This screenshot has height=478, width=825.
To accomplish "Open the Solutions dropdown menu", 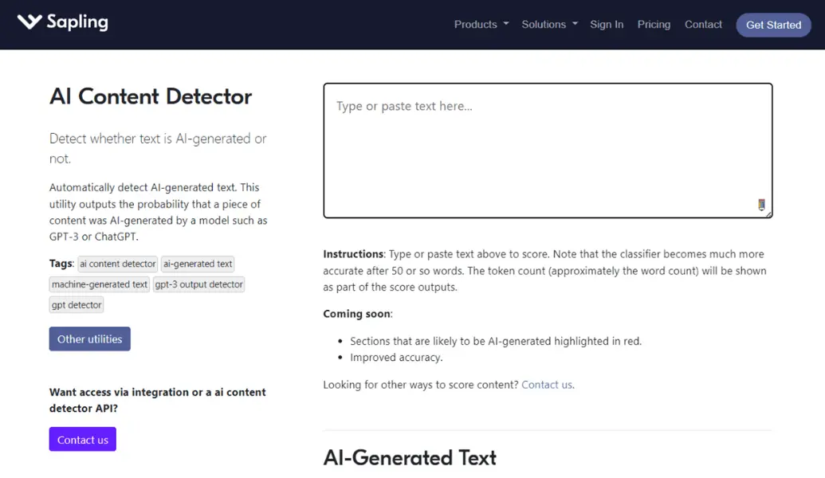I will tap(549, 24).
